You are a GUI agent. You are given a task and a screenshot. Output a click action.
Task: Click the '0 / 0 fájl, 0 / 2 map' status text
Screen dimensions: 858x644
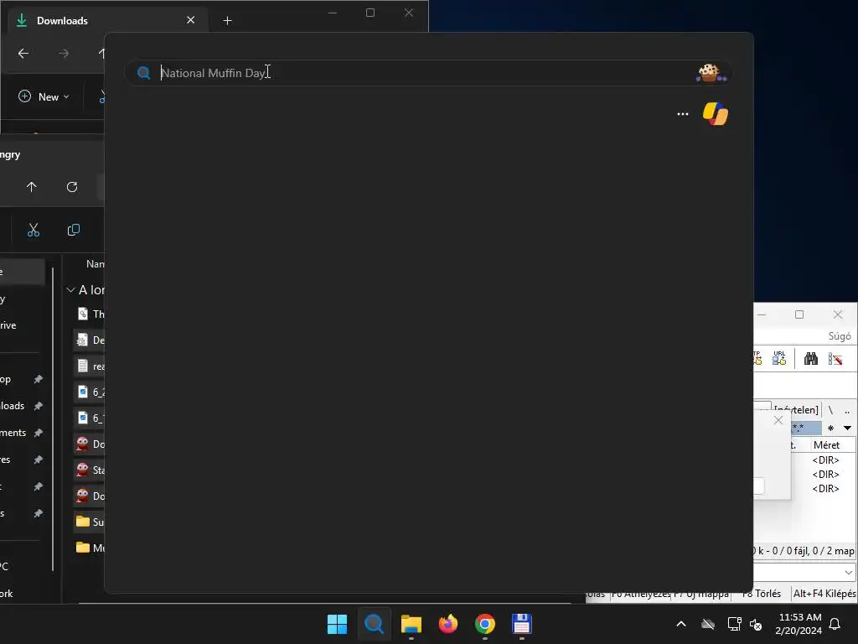(x=813, y=551)
